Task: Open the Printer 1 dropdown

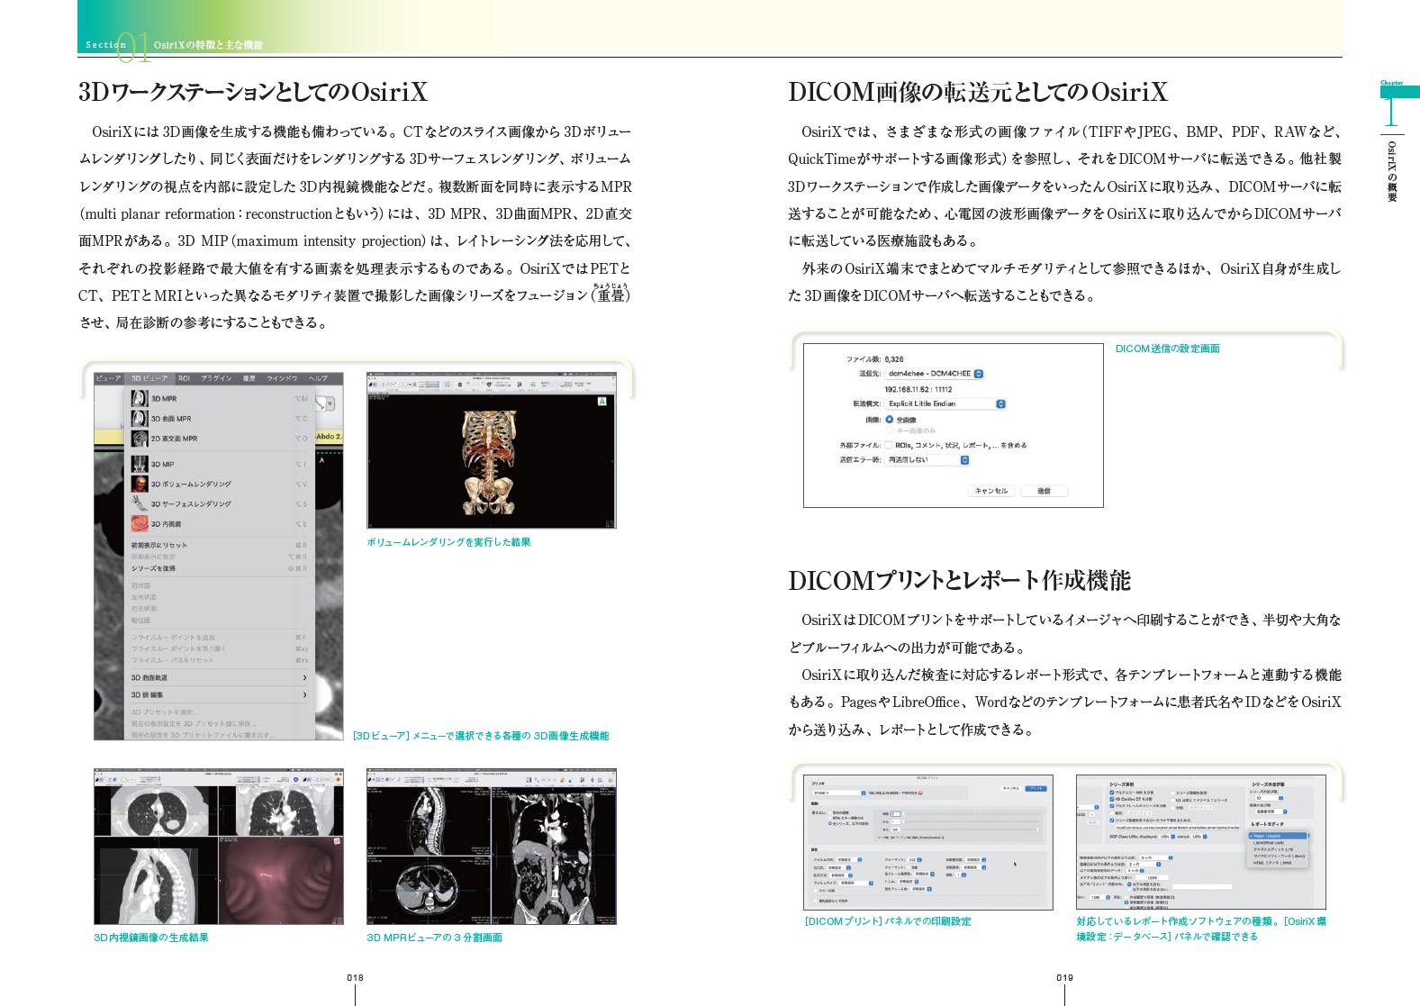Action: coord(838,793)
